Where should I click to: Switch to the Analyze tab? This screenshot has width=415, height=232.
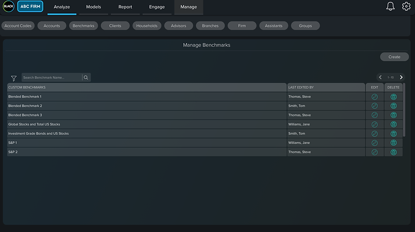pos(62,7)
